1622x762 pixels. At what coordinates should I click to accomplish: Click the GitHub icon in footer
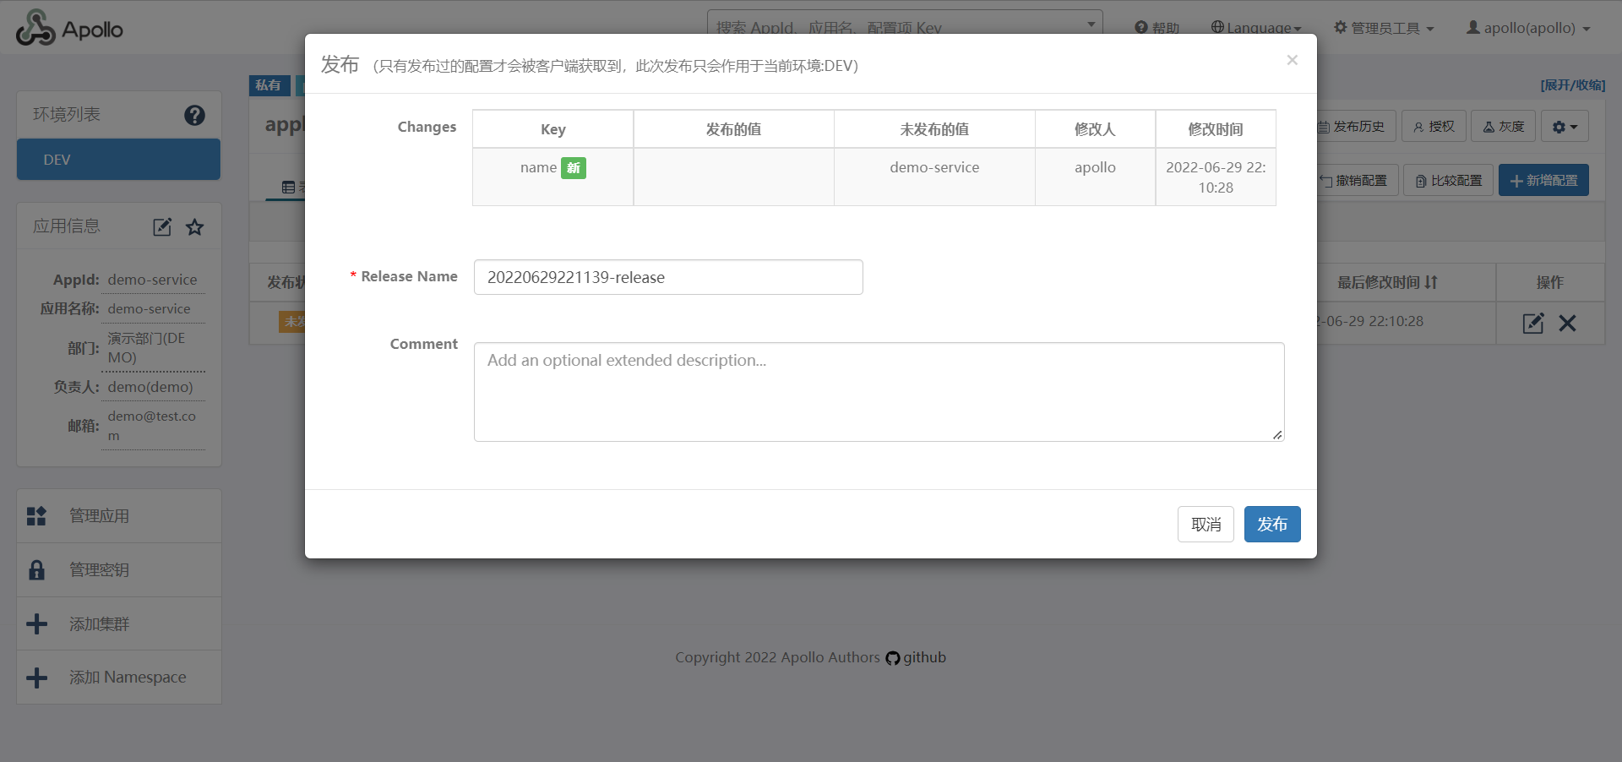click(x=893, y=658)
